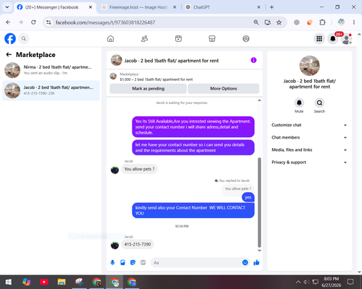This screenshot has width=362, height=289.
Task: Launch YouTube from the taskbar
Action: pos(44,282)
